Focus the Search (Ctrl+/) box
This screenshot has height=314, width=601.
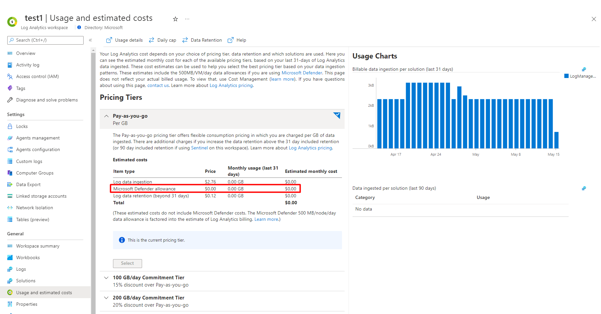[45, 40]
